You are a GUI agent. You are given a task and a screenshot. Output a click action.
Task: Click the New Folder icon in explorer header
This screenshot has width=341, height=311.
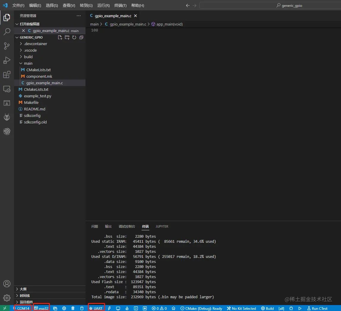click(x=67, y=37)
